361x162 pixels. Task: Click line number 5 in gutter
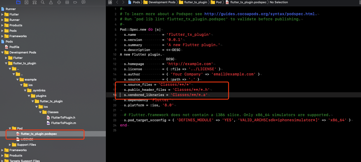115,30
